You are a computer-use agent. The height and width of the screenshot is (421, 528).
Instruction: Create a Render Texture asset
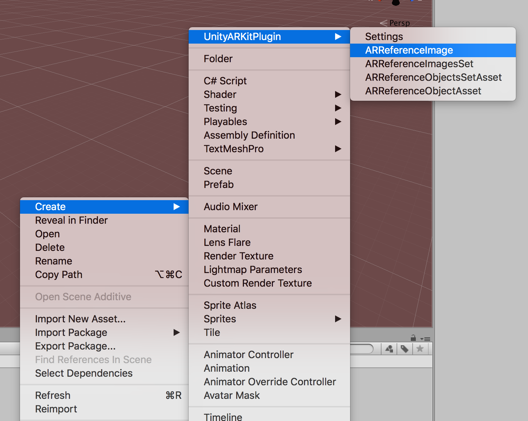[x=269, y=256]
